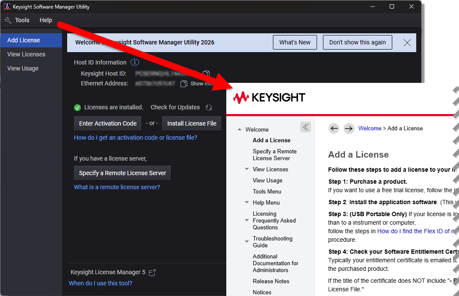Open 'What is a remote license server?' link
459x296 pixels.
(x=117, y=188)
